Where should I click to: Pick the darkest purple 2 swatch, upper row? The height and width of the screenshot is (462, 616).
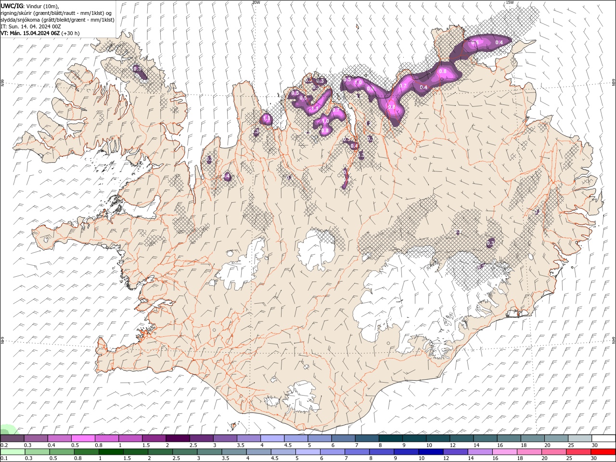pyautogui.click(x=177, y=438)
